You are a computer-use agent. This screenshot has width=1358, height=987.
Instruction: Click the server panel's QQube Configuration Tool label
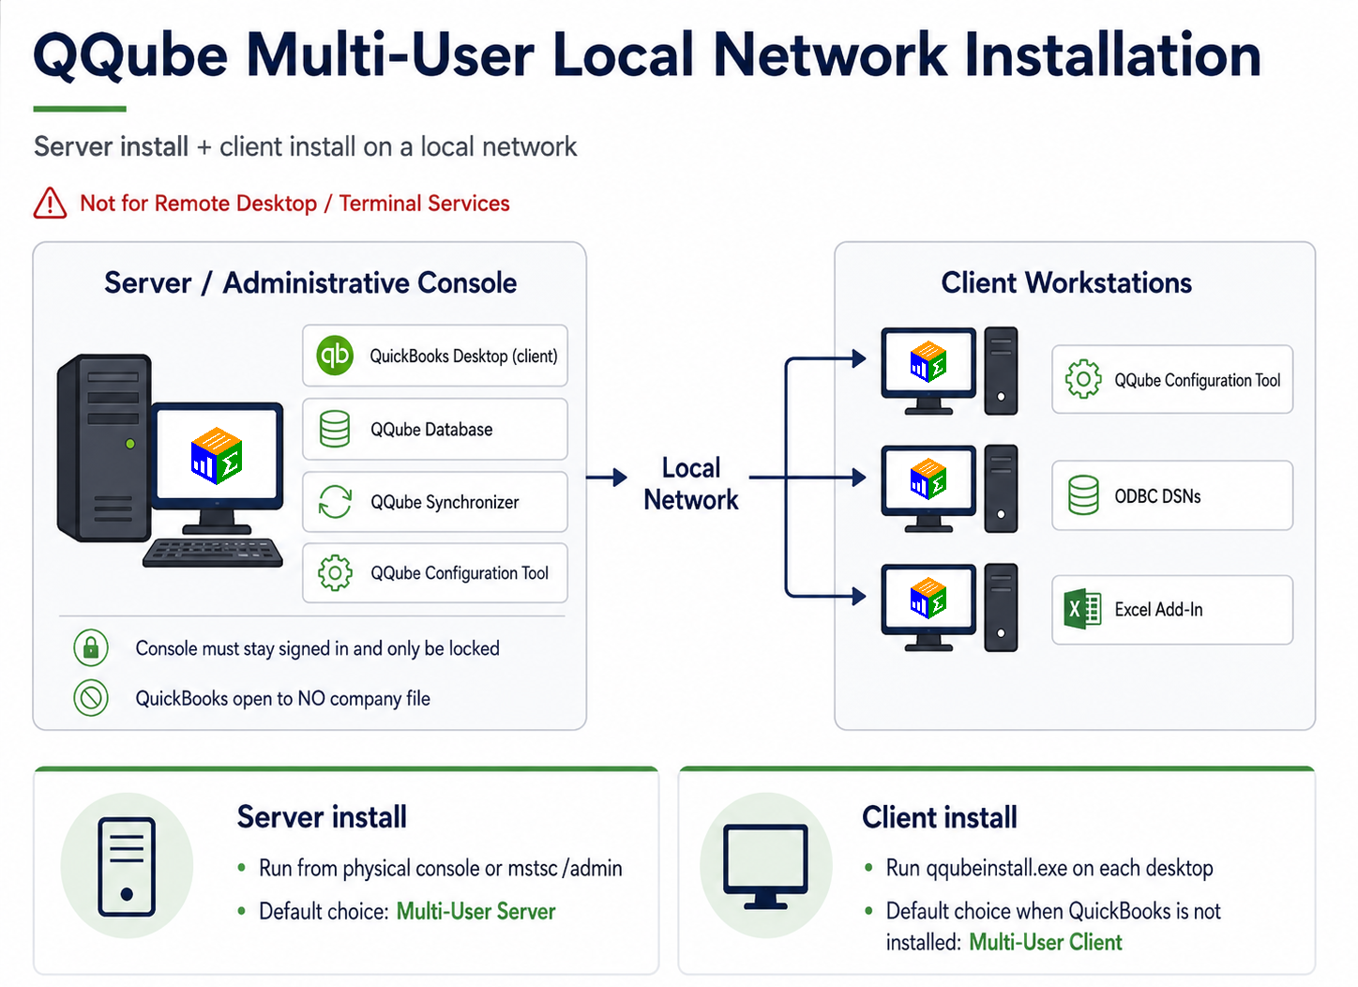click(x=460, y=572)
